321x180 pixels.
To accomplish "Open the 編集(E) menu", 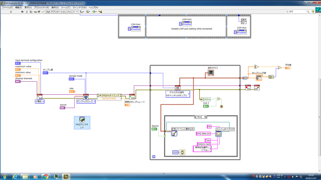I will 18,7.
